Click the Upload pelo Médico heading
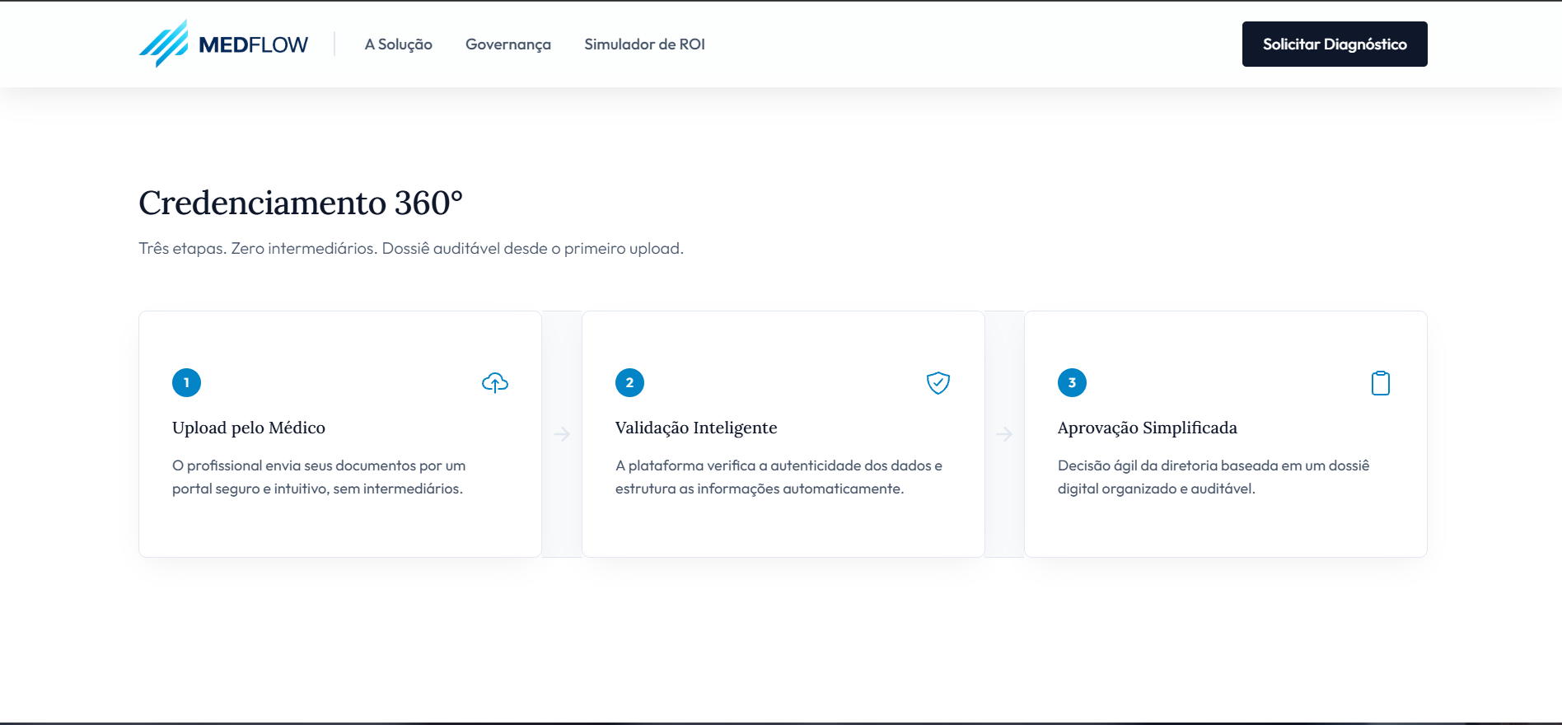The width and height of the screenshot is (1562, 725). (249, 428)
